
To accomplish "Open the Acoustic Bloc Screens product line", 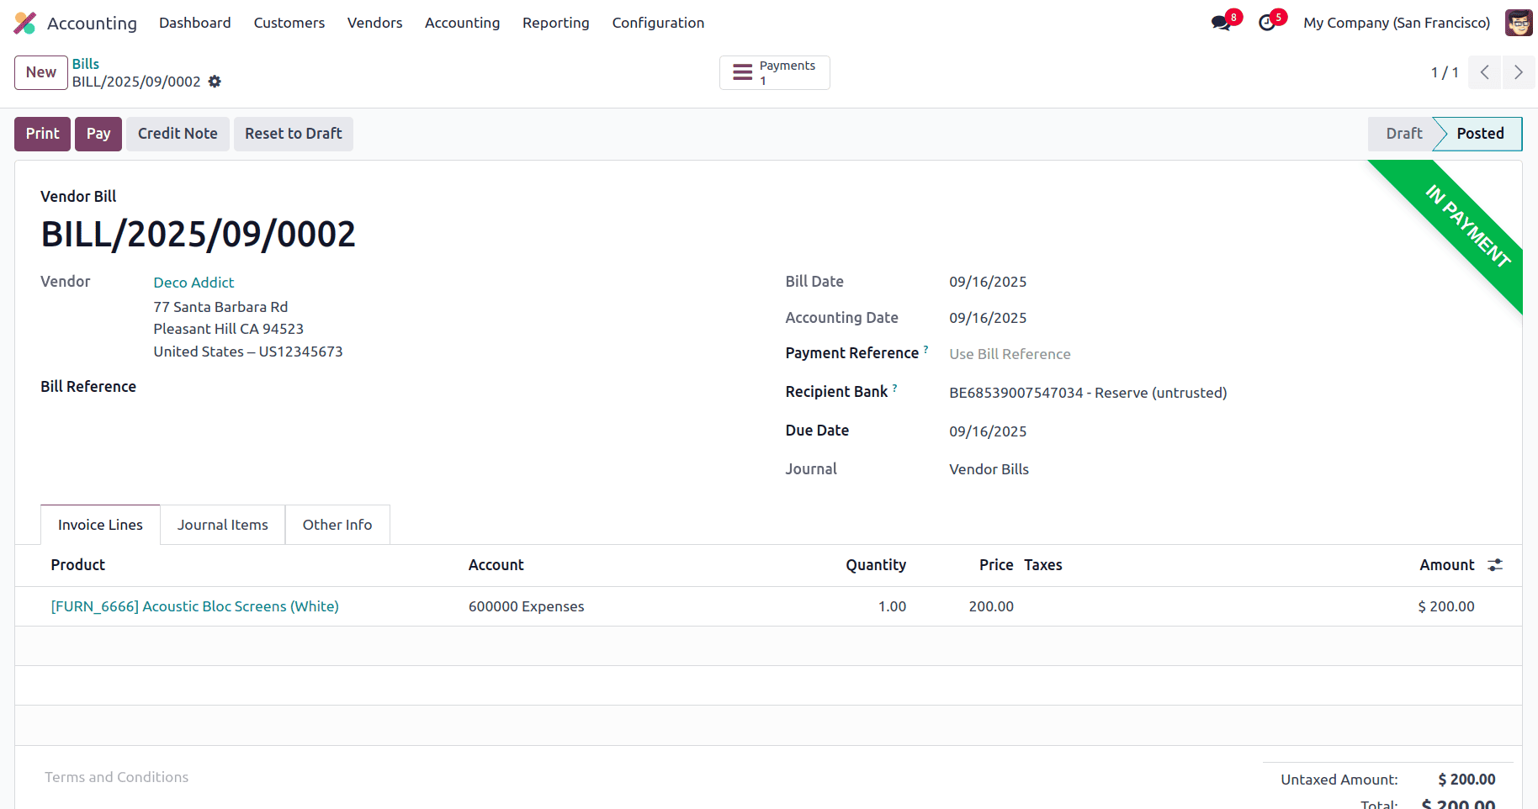I will [x=194, y=605].
